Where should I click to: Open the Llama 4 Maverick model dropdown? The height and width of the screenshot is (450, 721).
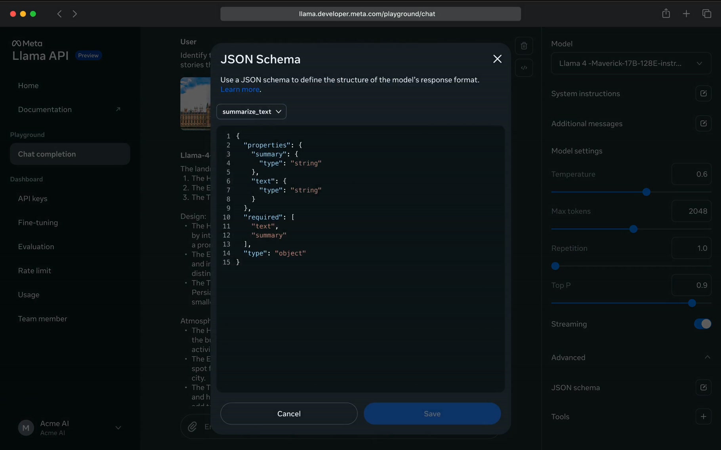click(x=631, y=63)
